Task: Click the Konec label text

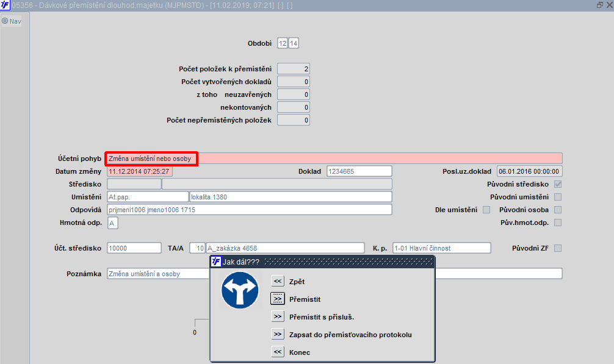Action: [x=300, y=352]
